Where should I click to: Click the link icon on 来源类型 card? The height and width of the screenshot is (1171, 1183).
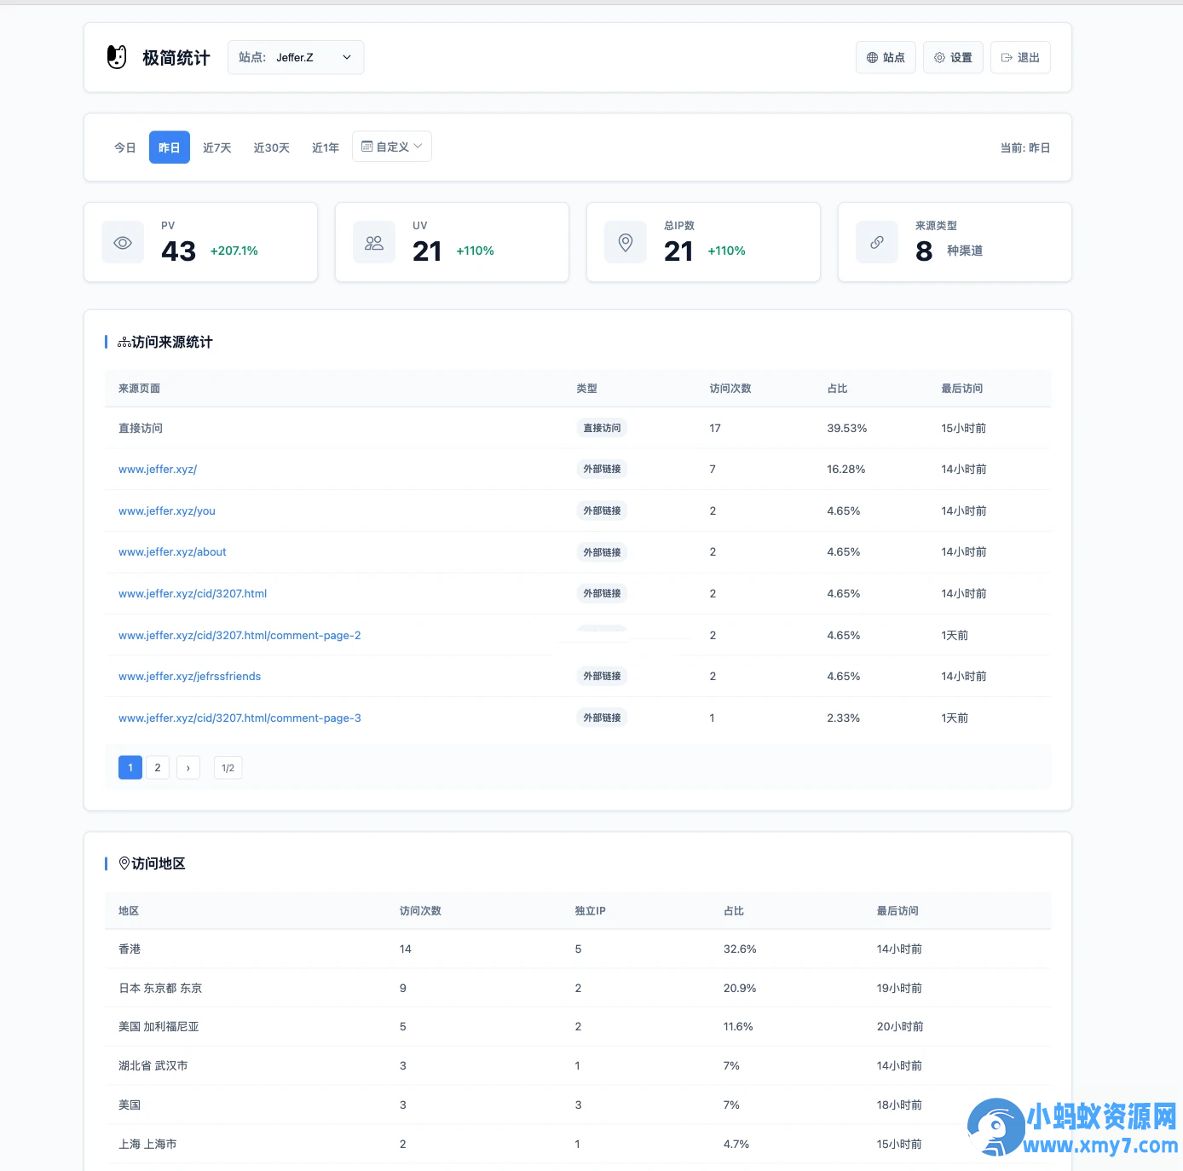click(876, 242)
